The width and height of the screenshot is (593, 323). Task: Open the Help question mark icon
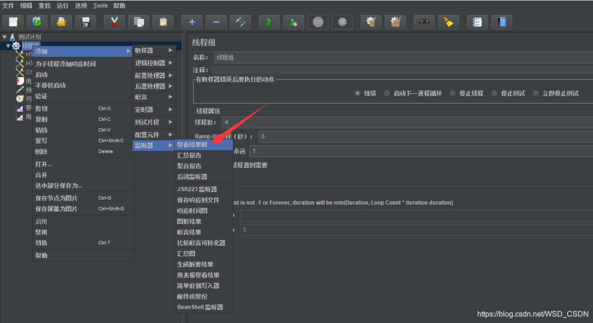pos(501,22)
